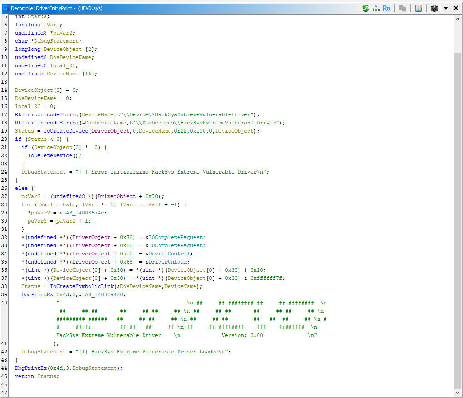Click the 0x1c constant in the for loop

[x=69, y=204]
